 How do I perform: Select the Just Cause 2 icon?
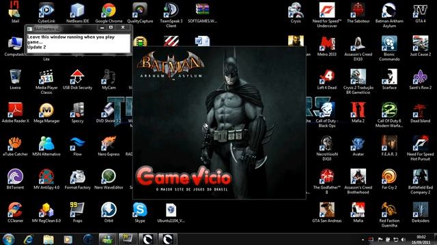point(421,44)
